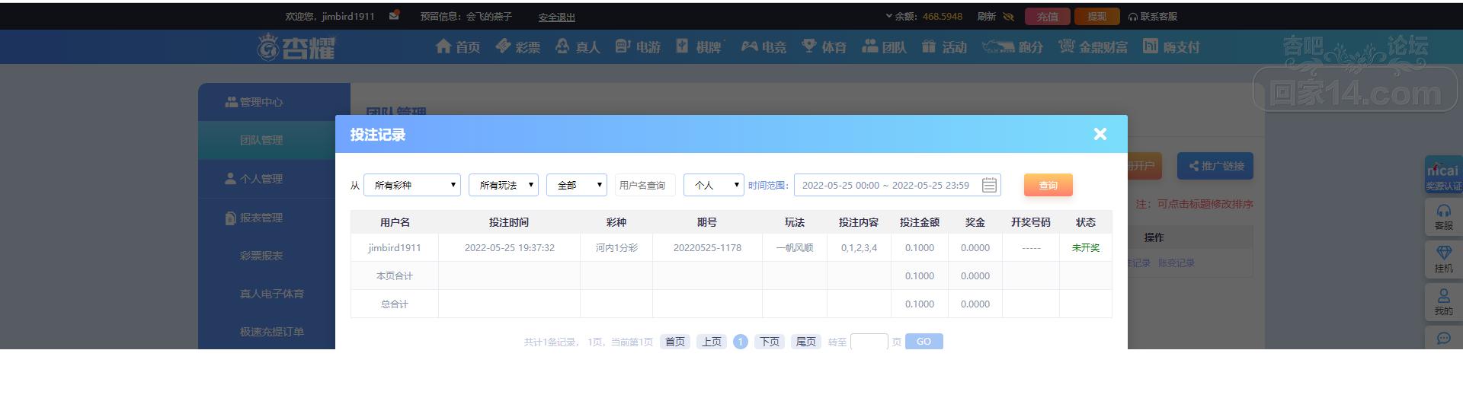Sort by the 状态 column header
This screenshot has height=417, width=1463.
pyautogui.click(x=1086, y=222)
